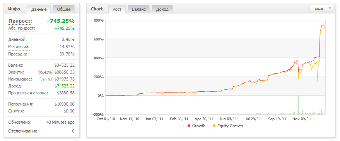This screenshot has width=340, height=141.
Task: Click the Наивысшее row label
Action: point(20,79)
